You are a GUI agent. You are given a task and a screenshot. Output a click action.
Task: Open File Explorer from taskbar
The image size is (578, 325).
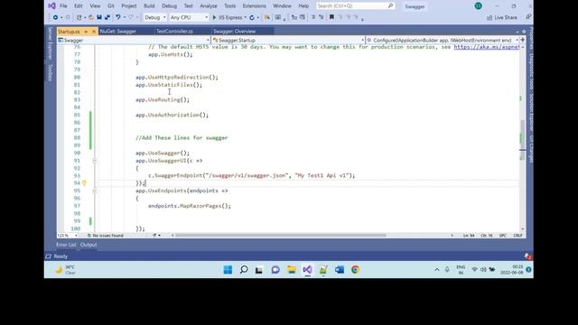click(292, 270)
